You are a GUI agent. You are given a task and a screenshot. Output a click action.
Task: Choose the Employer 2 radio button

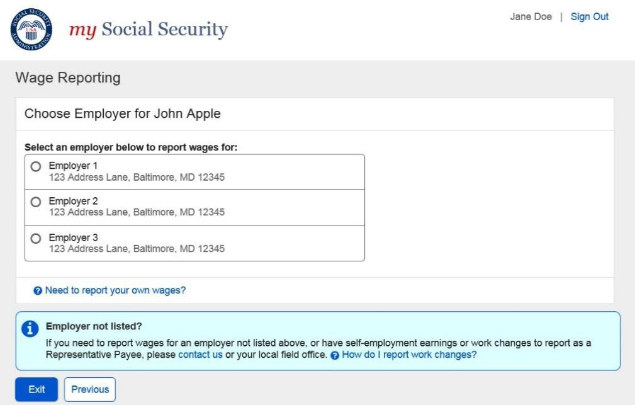click(35, 202)
